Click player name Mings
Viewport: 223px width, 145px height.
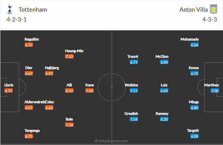pos(194,102)
